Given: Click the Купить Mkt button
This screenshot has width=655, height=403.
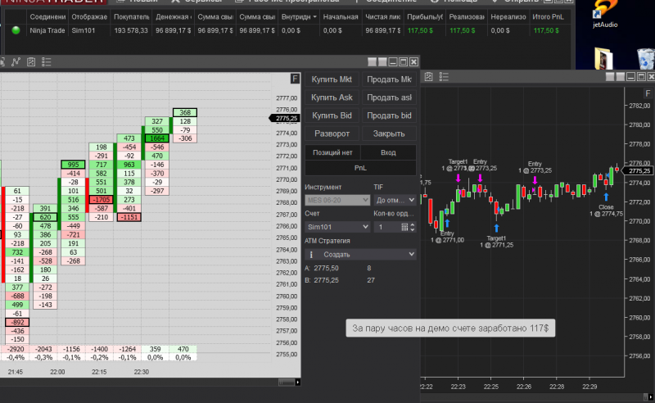Looking at the screenshot, I should (332, 79).
